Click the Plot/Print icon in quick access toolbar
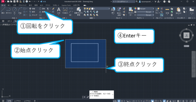Screen dimensions: 196x102 (x=27, y=2)
